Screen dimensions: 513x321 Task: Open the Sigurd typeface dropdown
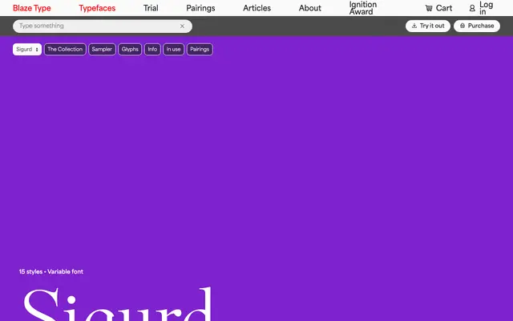tap(27, 50)
